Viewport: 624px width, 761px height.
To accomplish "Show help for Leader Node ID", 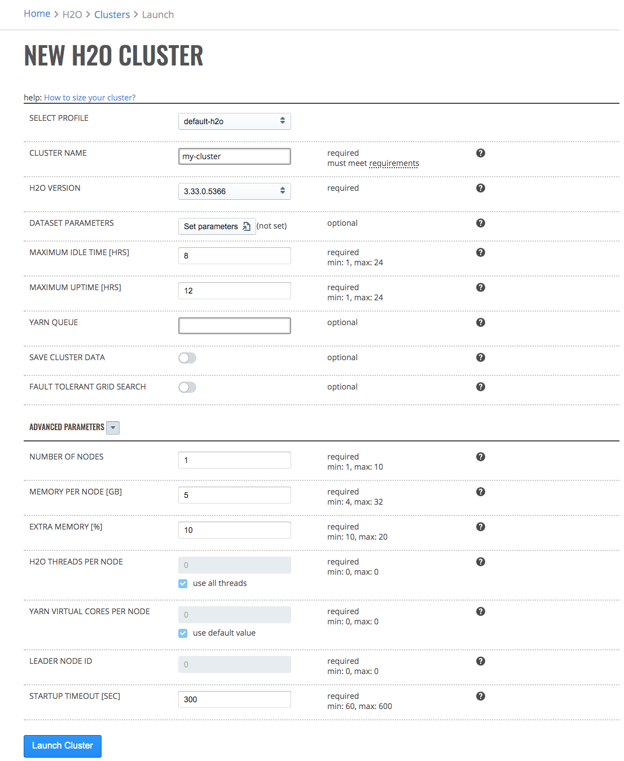I will [481, 661].
